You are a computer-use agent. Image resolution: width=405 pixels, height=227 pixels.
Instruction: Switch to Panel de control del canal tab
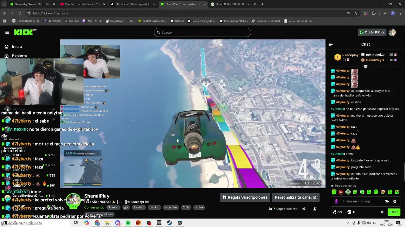pyautogui.click(x=82, y=4)
